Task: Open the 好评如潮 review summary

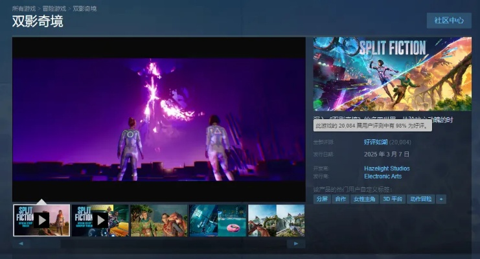Action: [376, 142]
